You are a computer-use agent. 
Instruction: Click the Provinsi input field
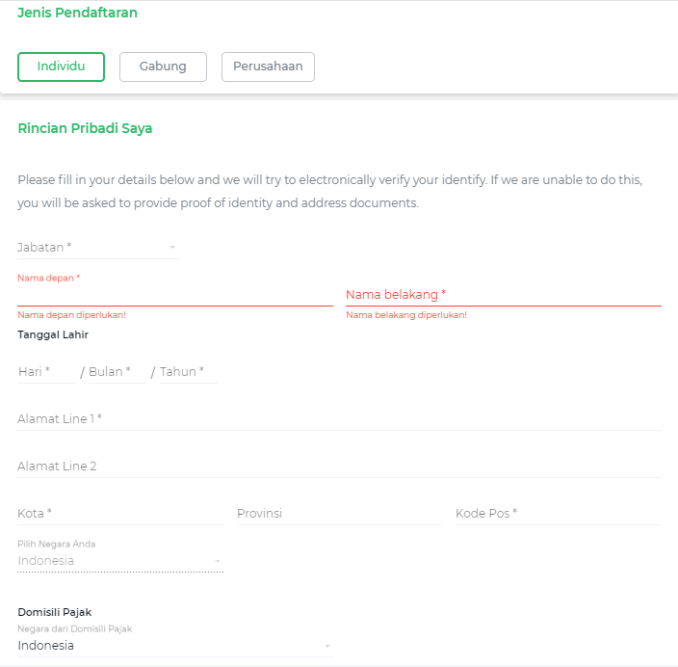339,514
